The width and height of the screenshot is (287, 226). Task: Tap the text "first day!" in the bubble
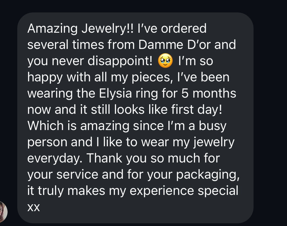pos(197,109)
